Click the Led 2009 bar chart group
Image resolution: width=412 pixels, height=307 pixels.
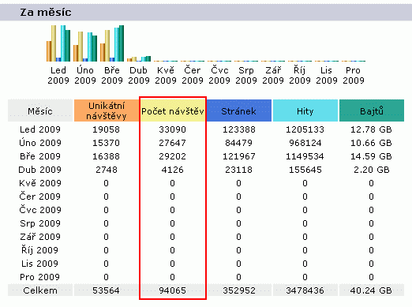point(58,43)
